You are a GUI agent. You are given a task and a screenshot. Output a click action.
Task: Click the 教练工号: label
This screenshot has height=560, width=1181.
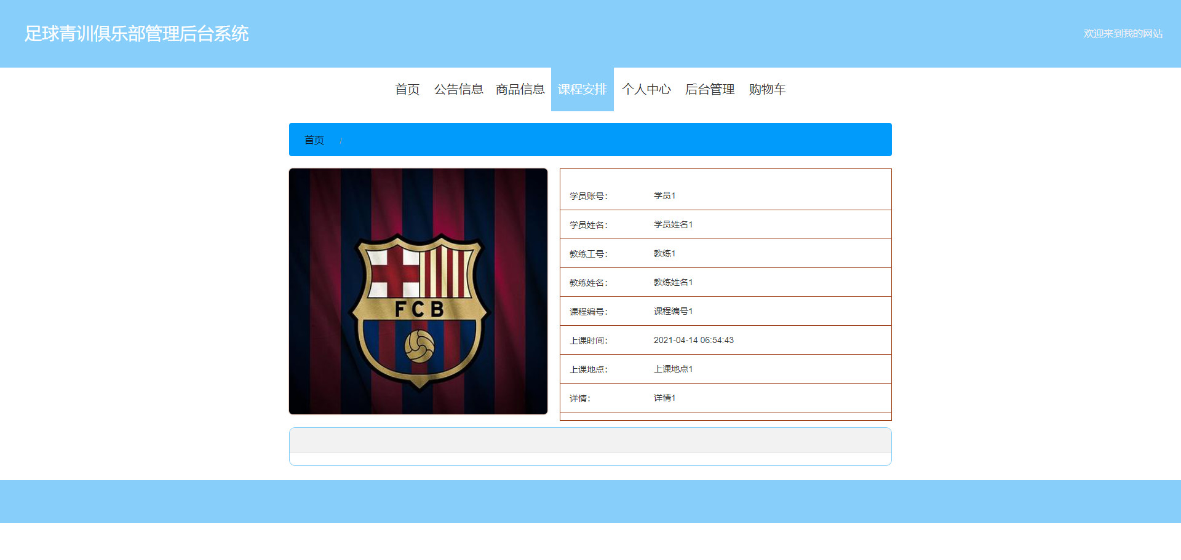pos(589,254)
